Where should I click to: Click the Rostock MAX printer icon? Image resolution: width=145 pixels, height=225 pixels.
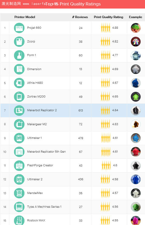pyautogui.click(x=19, y=220)
